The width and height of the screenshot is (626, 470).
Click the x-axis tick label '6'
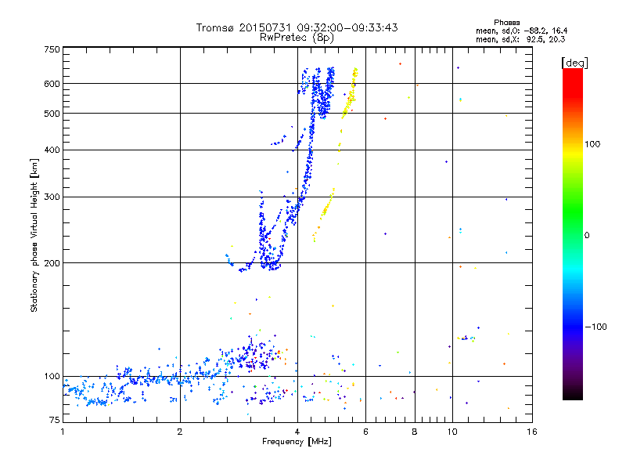[365, 432]
